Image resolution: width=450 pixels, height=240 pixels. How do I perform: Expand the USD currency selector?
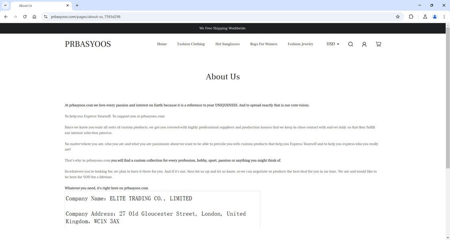click(x=333, y=44)
